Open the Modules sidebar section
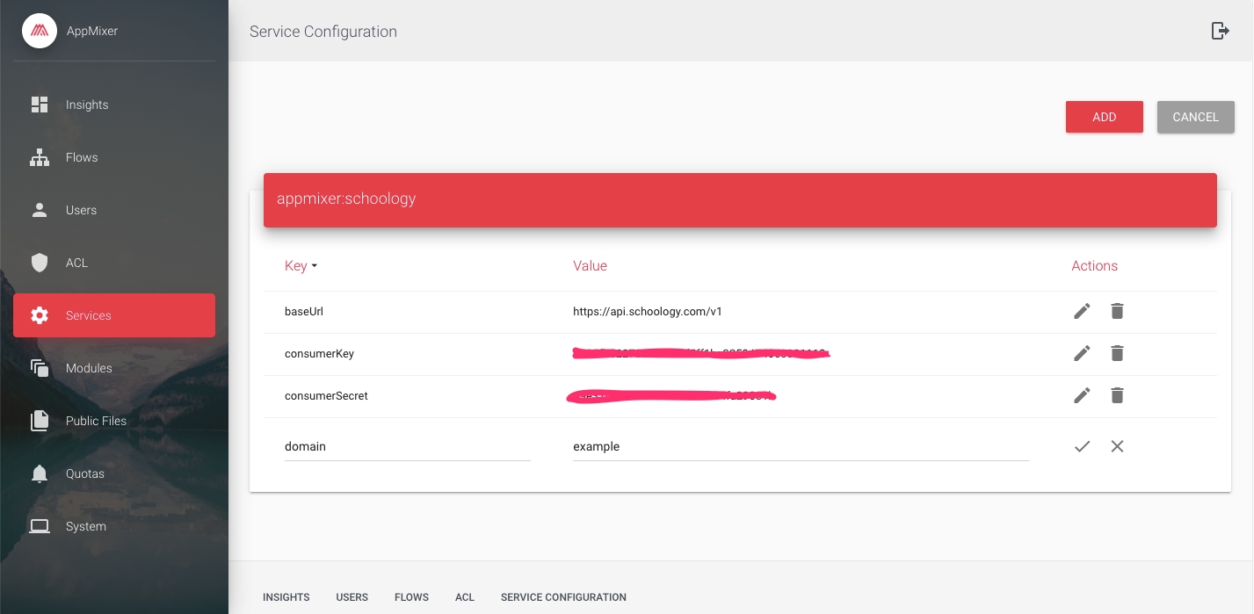The width and height of the screenshot is (1254, 614). pos(89,368)
